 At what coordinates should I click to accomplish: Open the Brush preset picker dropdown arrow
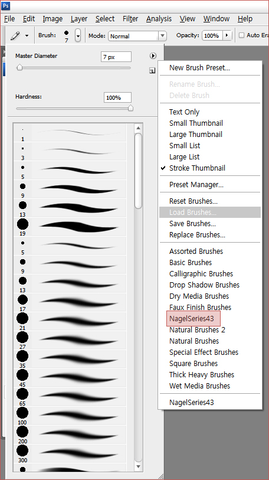pyautogui.click(x=78, y=35)
